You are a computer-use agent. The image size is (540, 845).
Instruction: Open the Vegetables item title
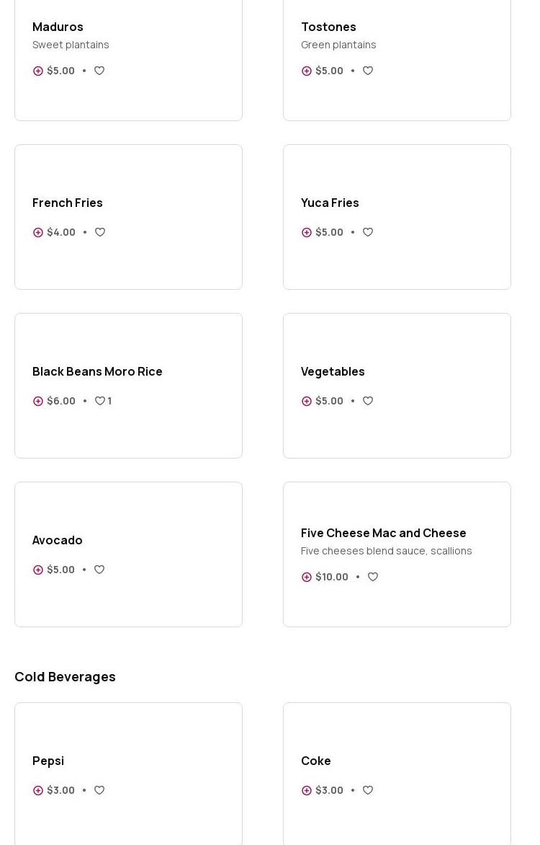coord(333,371)
